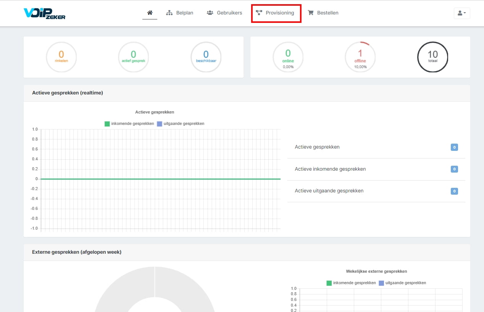Click the 'Actieve uitgaande gesprekken' row label
The width and height of the screenshot is (484, 312).
pos(329,191)
